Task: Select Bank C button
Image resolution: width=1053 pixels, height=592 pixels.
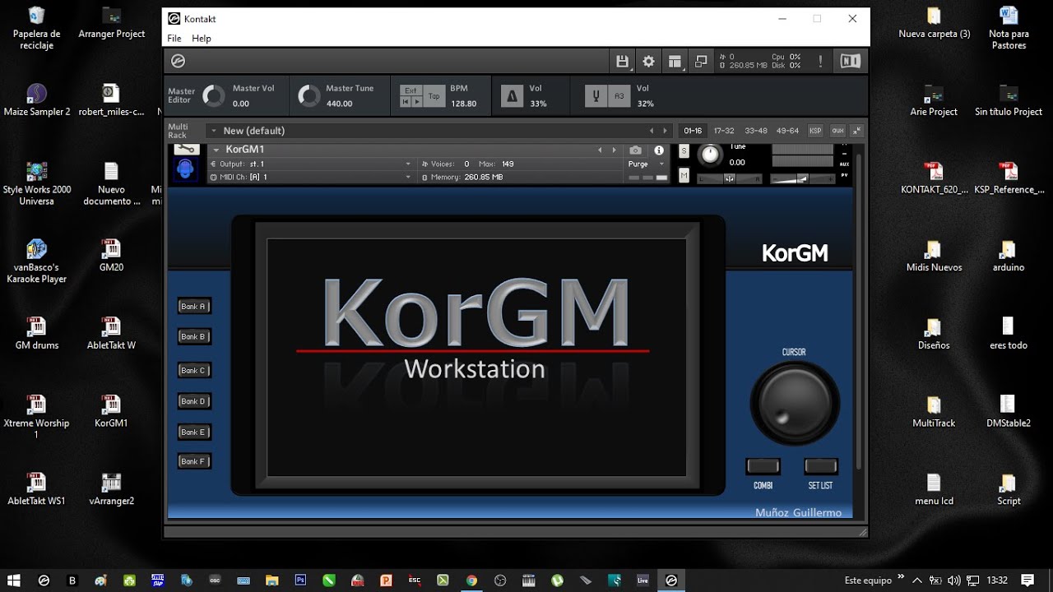Action: click(194, 370)
